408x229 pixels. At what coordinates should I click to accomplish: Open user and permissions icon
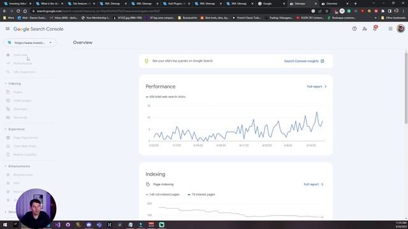[x=365, y=29]
